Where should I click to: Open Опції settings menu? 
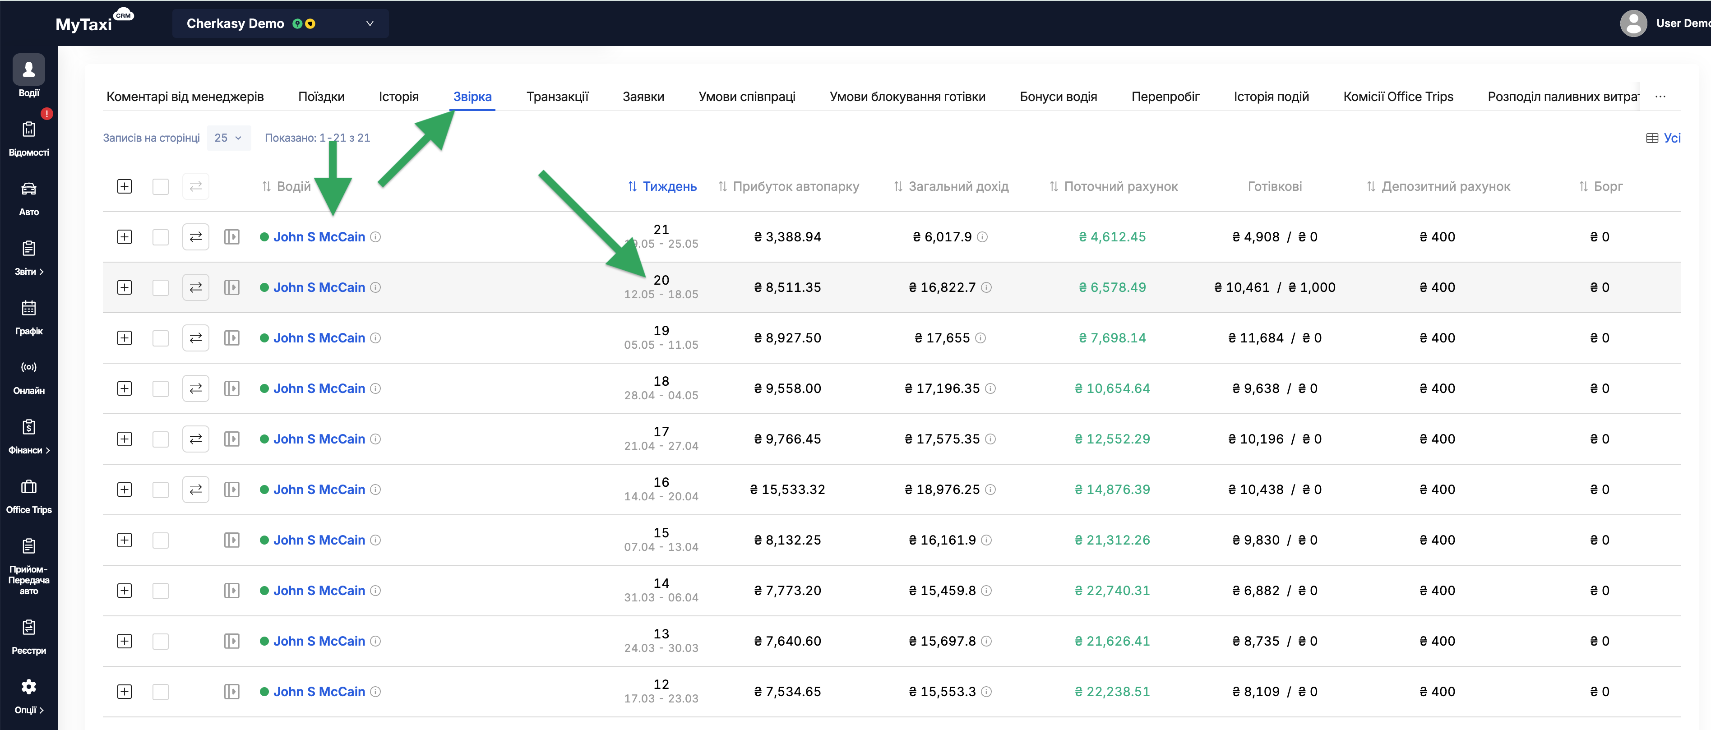[28, 696]
